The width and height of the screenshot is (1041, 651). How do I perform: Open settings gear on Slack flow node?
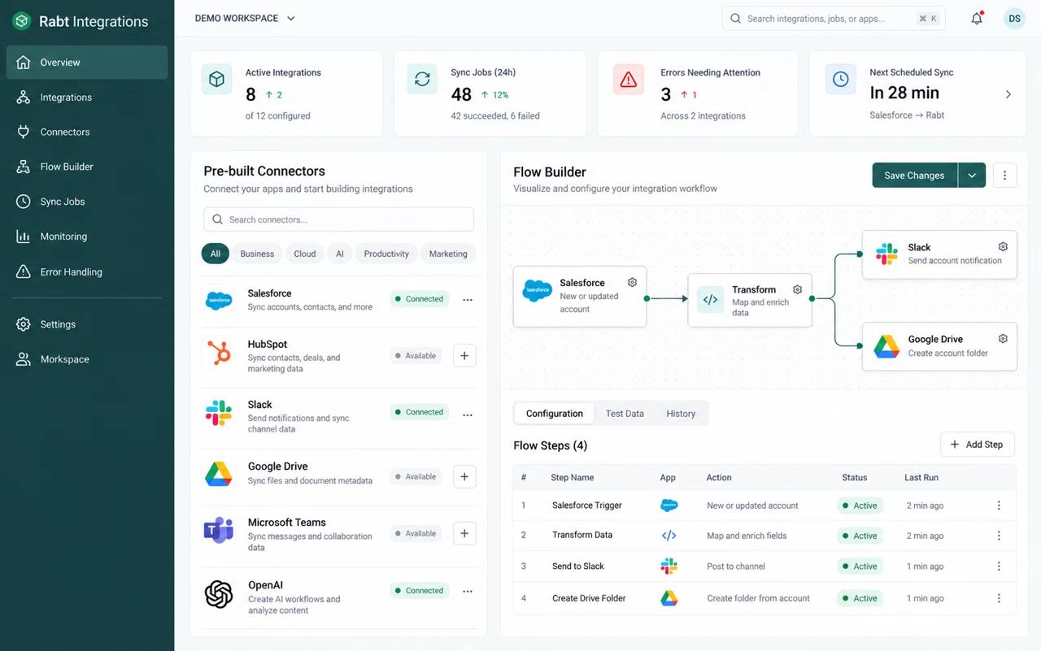[x=1003, y=247]
